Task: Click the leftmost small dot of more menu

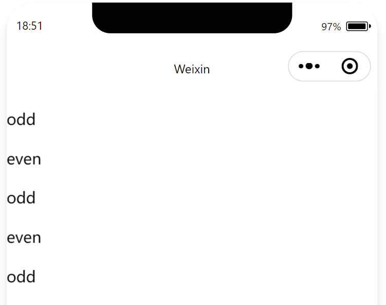Action: [301, 66]
